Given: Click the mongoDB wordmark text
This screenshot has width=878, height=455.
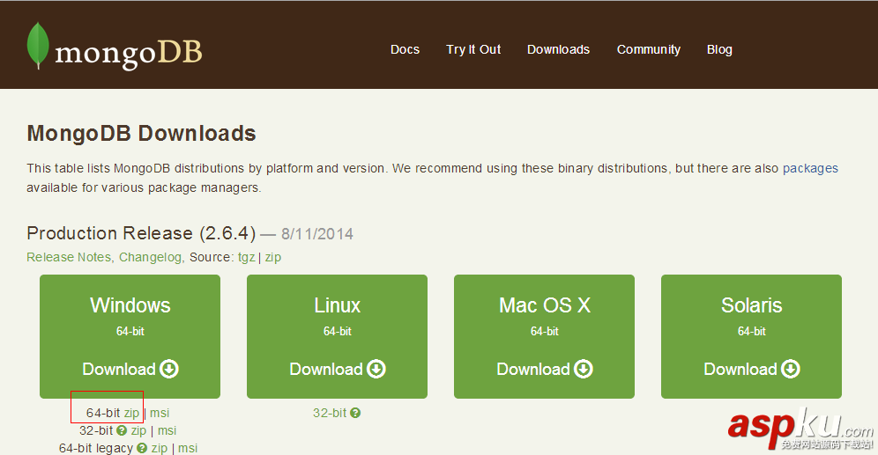Looking at the screenshot, I should pos(128,53).
